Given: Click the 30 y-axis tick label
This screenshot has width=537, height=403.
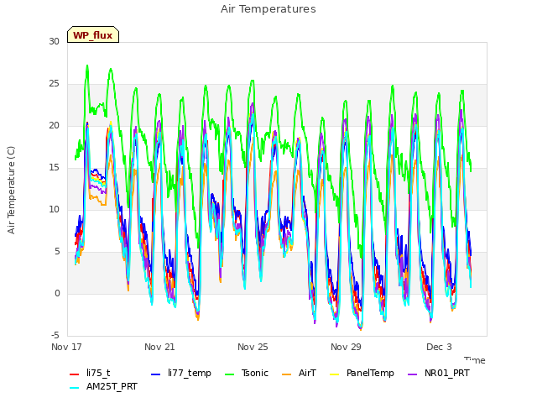Looking at the screenshot, I should [54, 41].
